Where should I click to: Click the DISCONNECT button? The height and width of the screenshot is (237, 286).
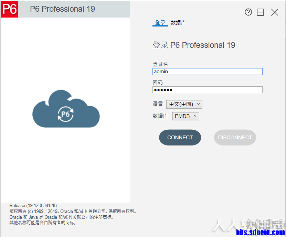(x=235, y=138)
